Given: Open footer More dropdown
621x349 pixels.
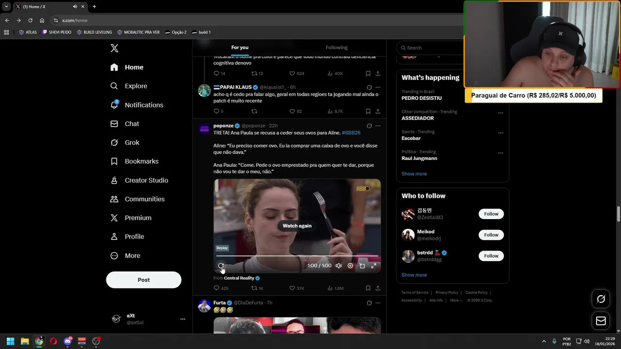Looking at the screenshot, I should tap(456, 300).
